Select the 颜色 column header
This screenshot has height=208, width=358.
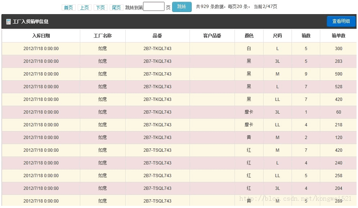(249, 36)
